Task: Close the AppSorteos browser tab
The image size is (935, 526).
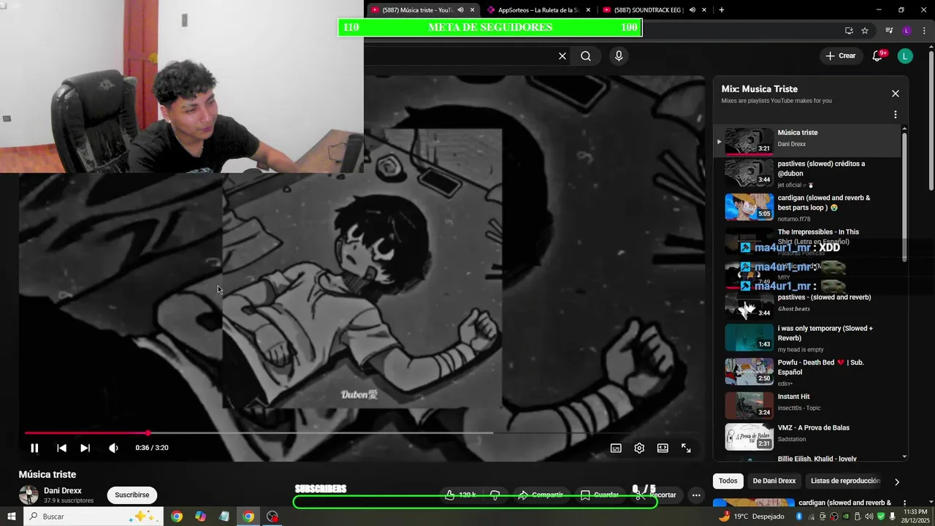Action: [588, 9]
